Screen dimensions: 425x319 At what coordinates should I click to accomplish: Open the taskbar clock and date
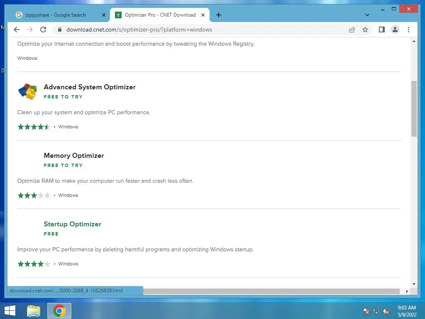pyautogui.click(x=407, y=311)
